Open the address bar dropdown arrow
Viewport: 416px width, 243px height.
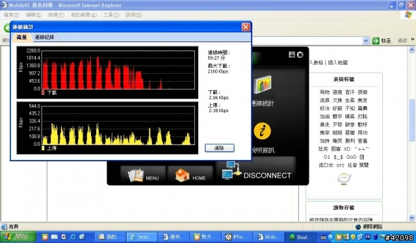pos(366,41)
